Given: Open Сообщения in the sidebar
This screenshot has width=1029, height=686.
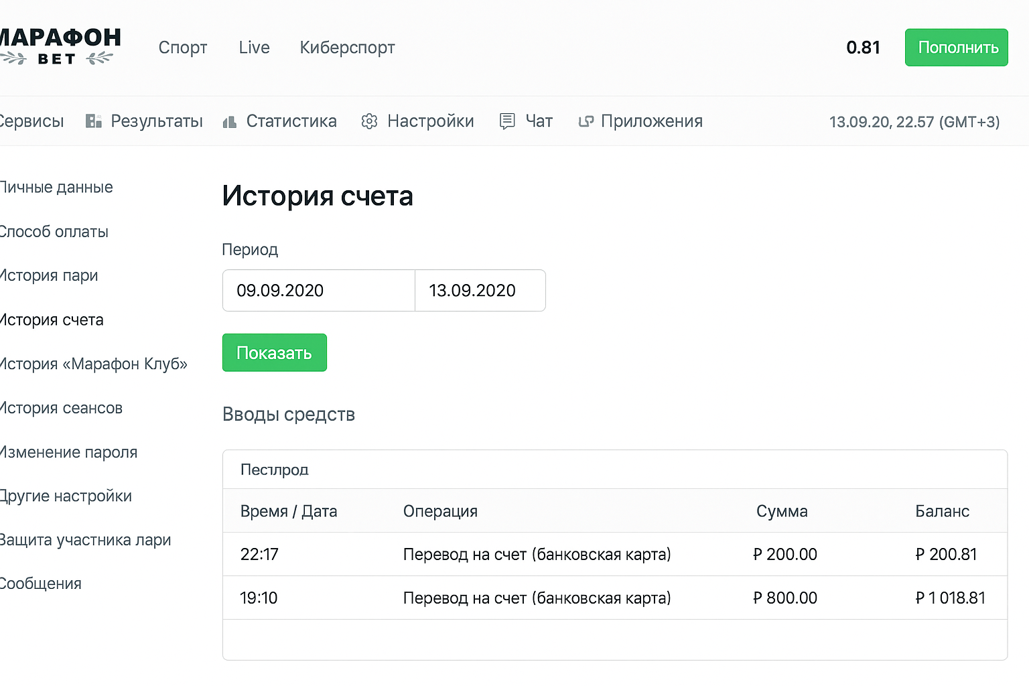Looking at the screenshot, I should (x=41, y=584).
